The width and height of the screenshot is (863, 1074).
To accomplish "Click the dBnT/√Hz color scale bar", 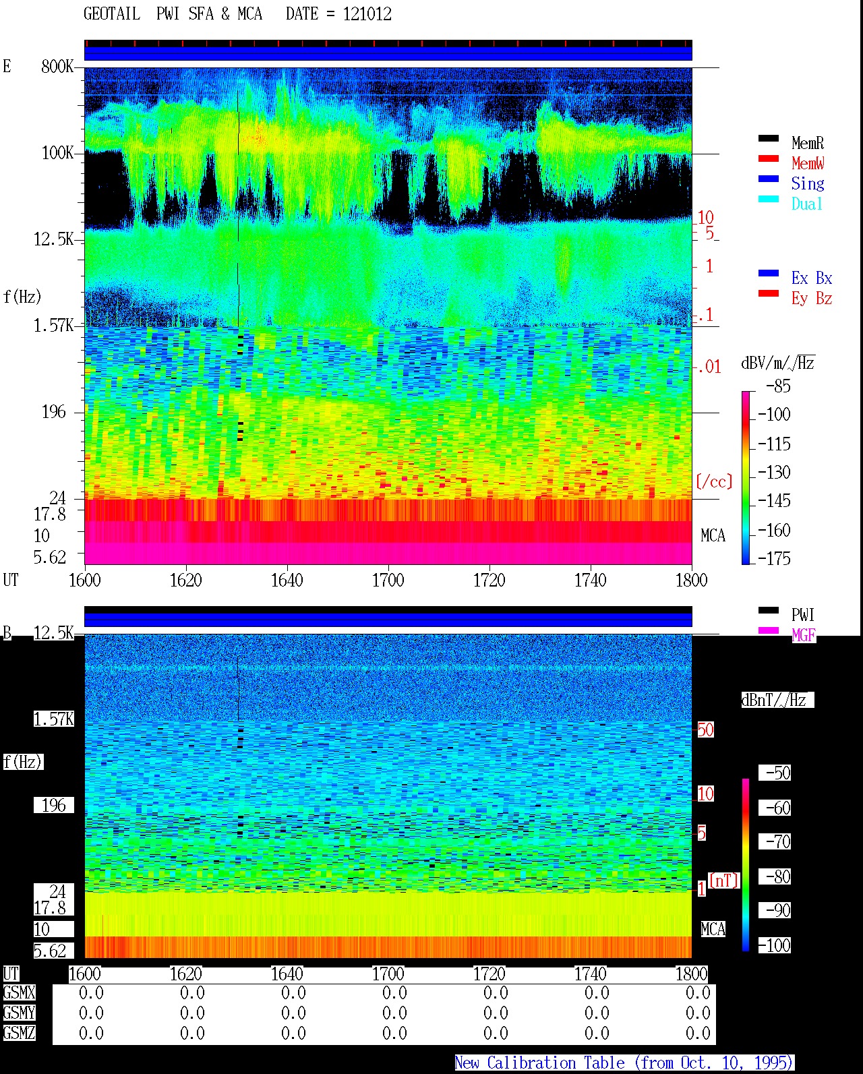I will (x=746, y=865).
